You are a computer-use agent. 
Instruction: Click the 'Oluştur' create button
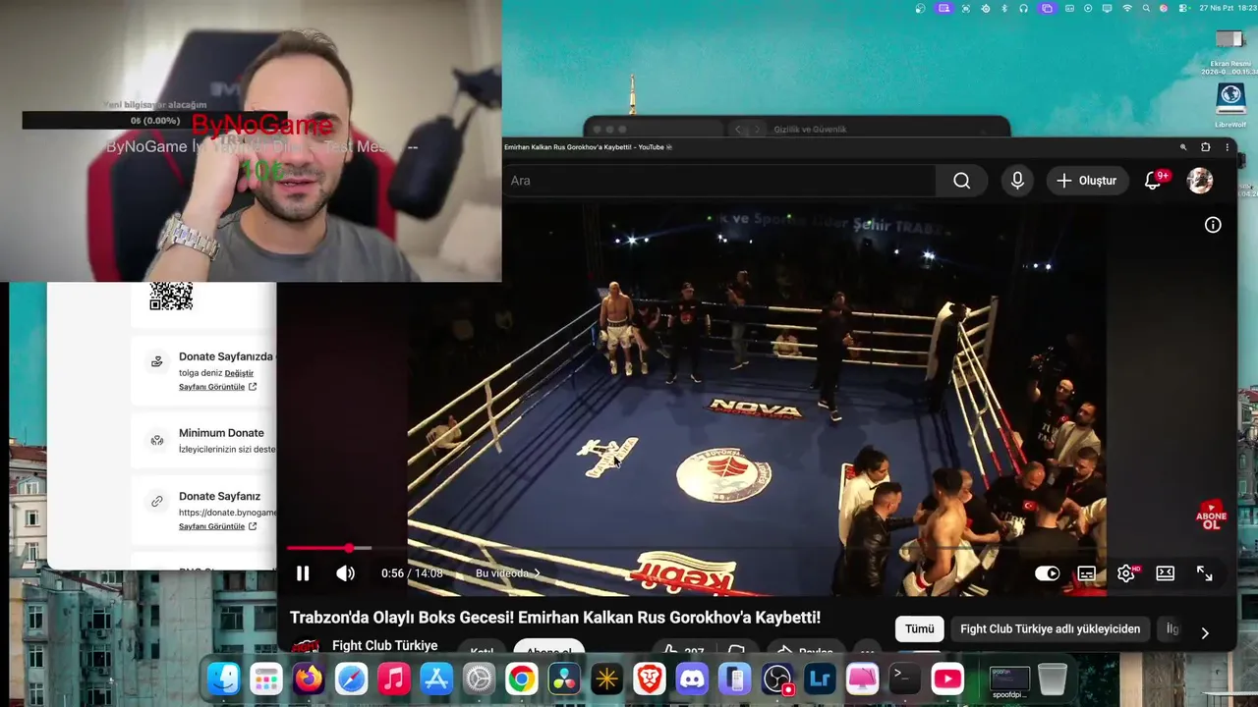[x=1086, y=181]
